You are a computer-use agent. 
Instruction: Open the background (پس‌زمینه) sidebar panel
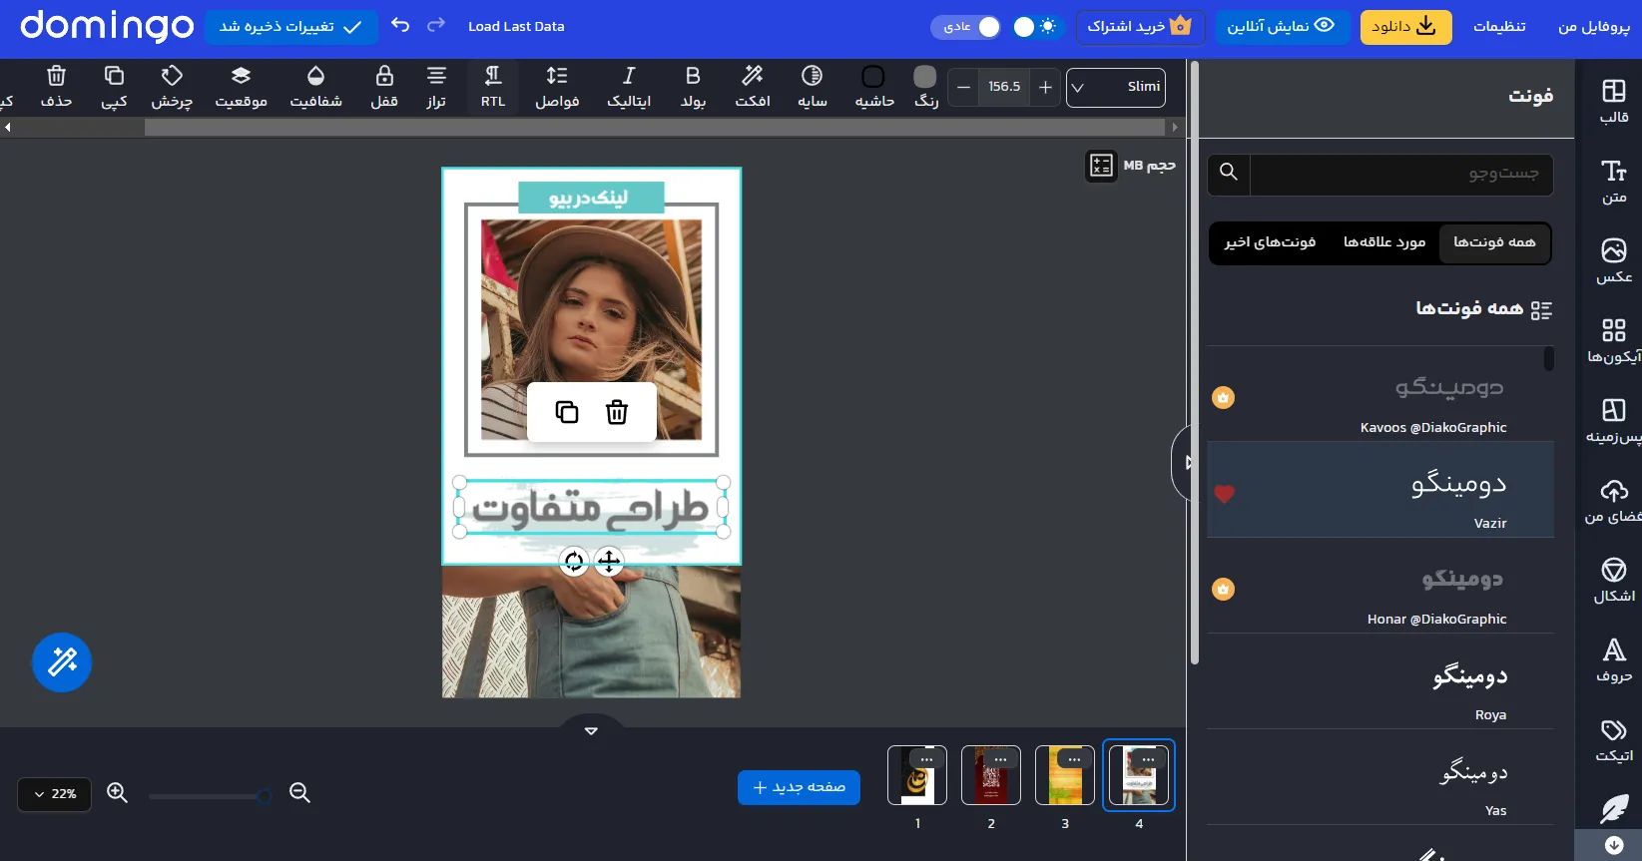1614,420
